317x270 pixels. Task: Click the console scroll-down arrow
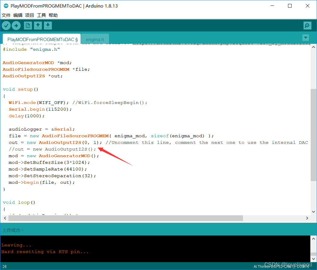[313, 259]
